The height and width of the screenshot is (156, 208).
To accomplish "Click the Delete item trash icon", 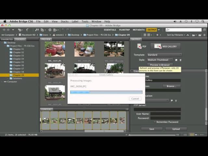I will click(x=204, y=35).
